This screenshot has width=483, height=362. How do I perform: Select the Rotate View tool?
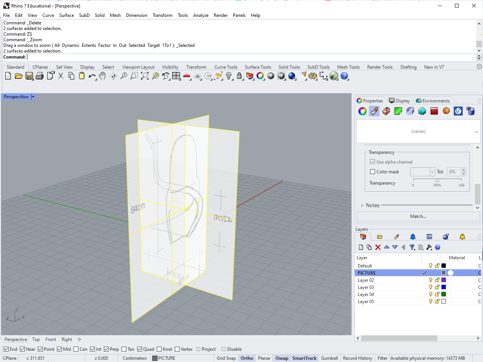tap(113, 76)
